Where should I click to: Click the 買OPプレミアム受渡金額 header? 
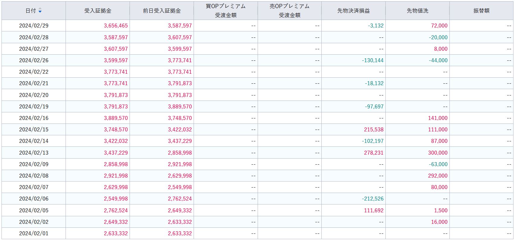click(226, 11)
